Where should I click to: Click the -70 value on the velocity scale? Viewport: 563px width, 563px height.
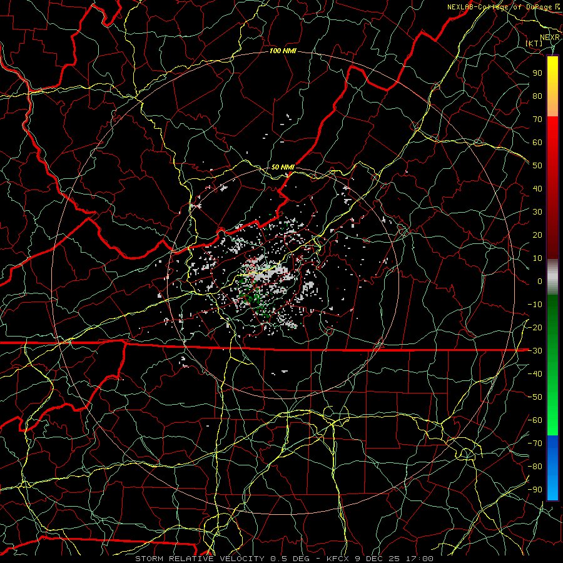(535, 444)
